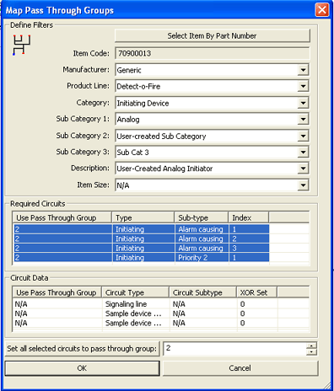Select the Signaling line circuit row

(161, 304)
